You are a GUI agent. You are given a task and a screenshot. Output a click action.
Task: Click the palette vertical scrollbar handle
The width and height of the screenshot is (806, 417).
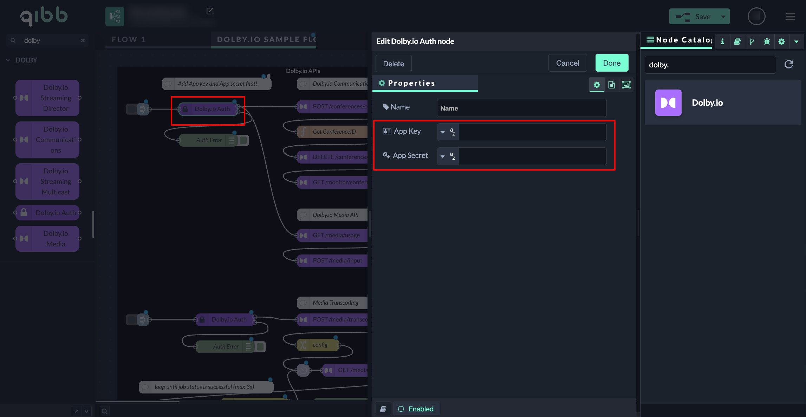pos(93,225)
